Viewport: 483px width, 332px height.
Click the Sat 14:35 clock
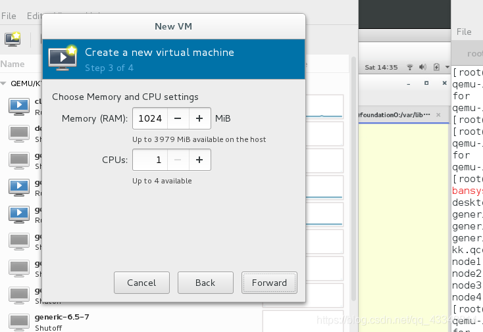point(381,67)
